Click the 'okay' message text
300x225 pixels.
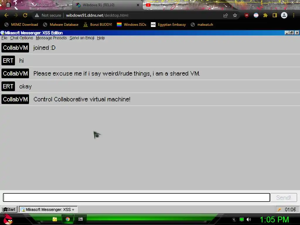click(25, 86)
